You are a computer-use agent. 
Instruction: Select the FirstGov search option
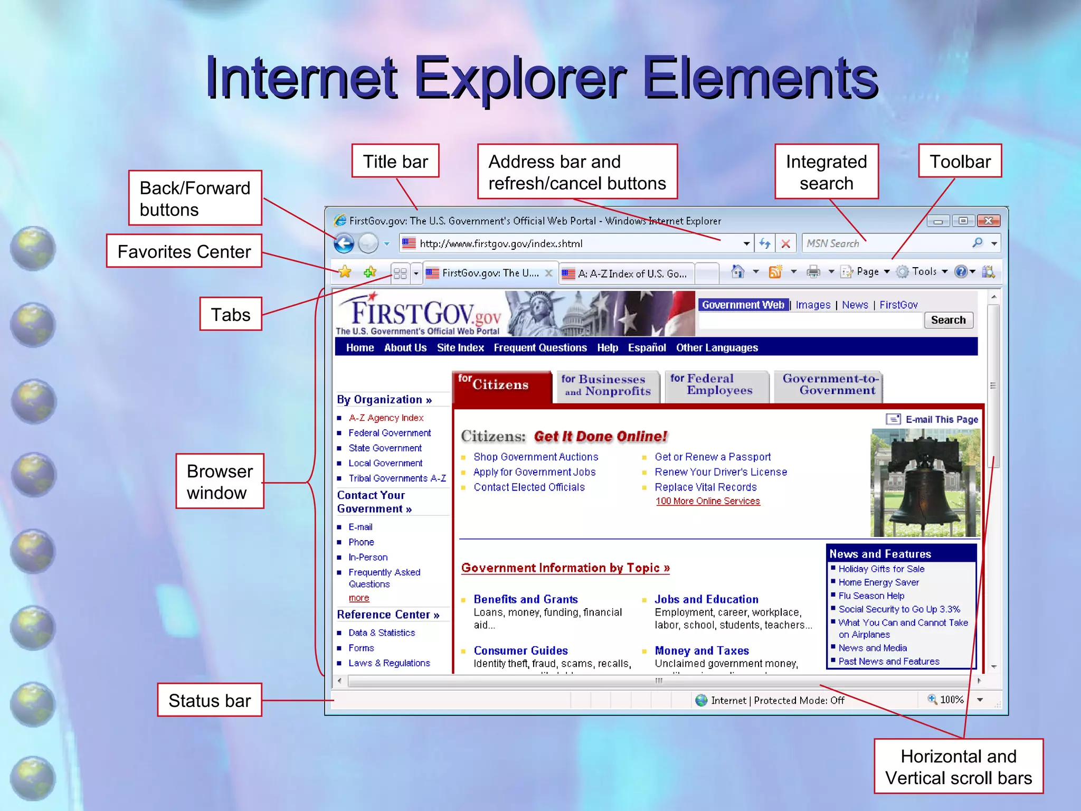tap(898, 305)
